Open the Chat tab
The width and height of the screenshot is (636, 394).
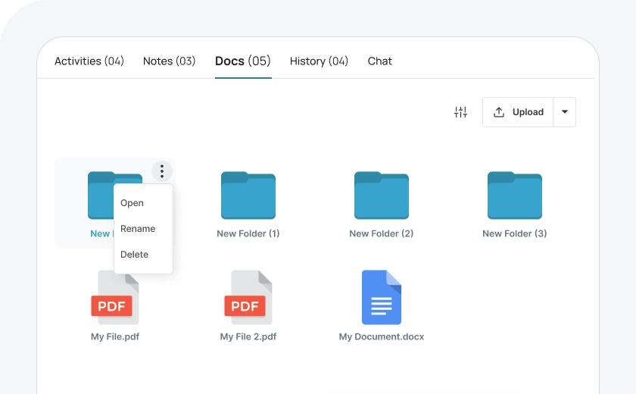379,61
